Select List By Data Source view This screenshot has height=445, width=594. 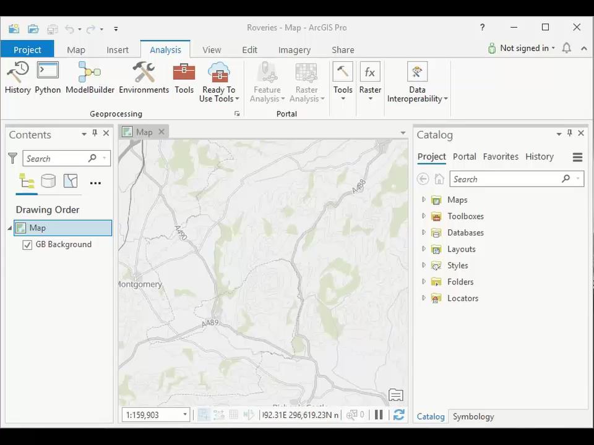(48, 181)
